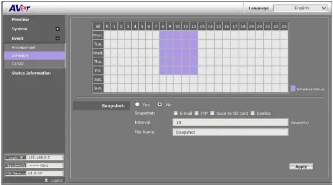Screen dimensions: 333x185
Task: Select hour 13 column header
Action: [202, 26]
